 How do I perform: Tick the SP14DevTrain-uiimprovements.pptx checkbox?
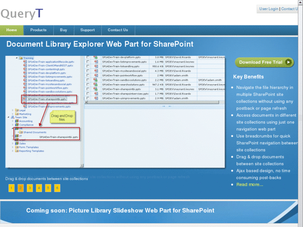tap(88, 98)
